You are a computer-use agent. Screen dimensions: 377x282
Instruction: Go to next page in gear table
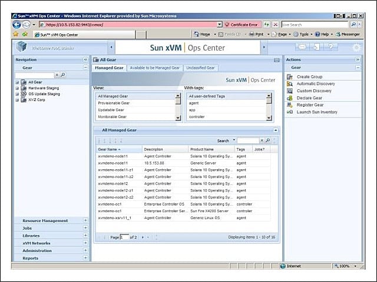point(143,237)
